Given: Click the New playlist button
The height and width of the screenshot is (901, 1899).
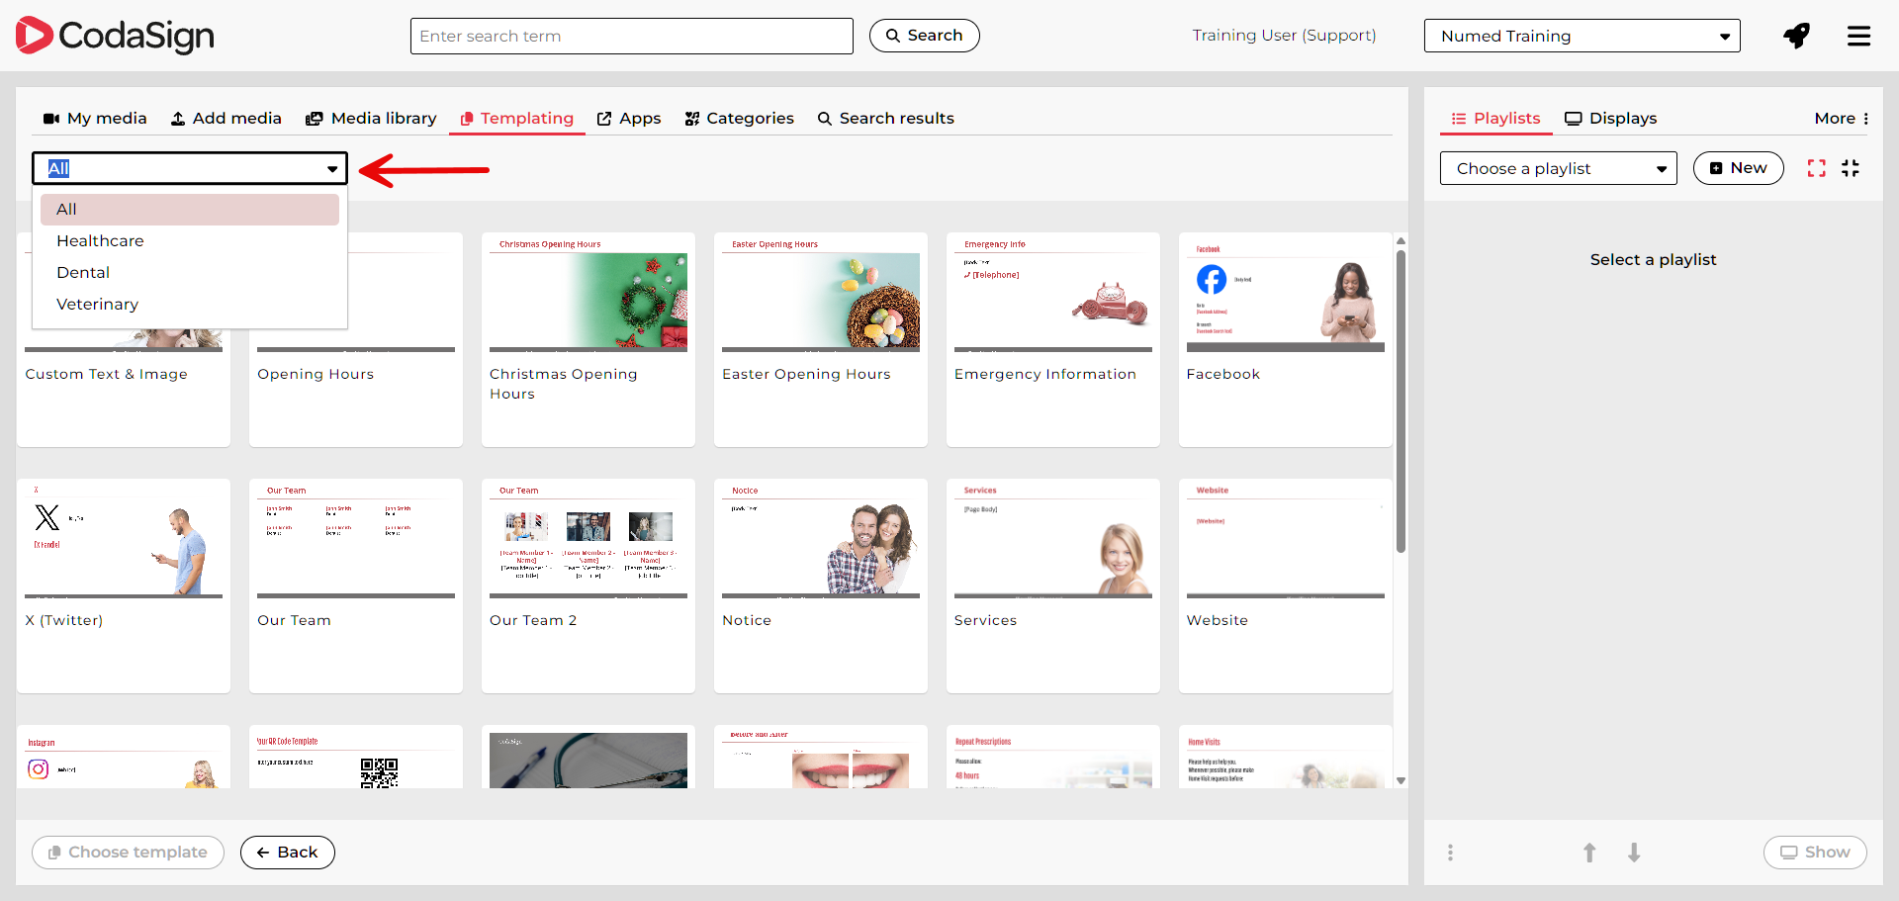Looking at the screenshot, I should (1738, 168).
